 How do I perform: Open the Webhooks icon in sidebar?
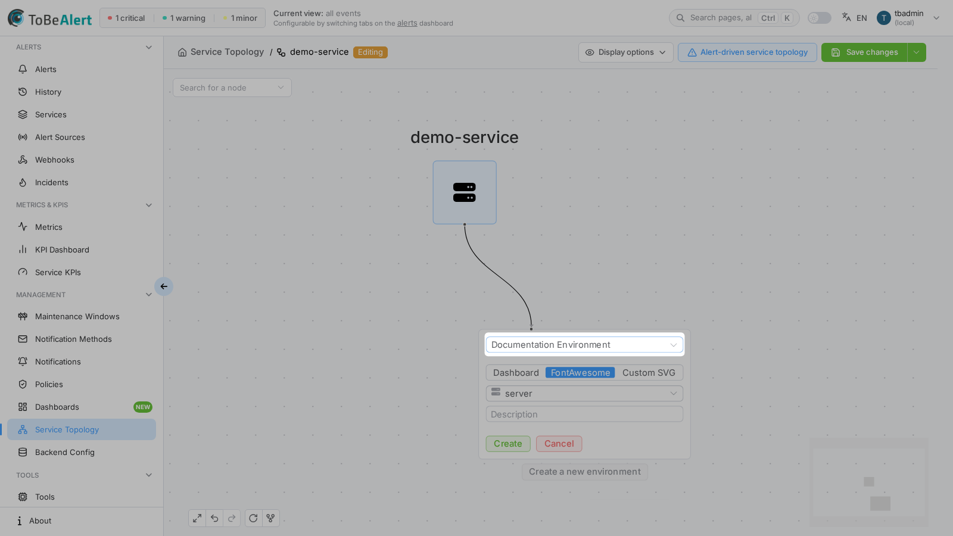(23, 160)
